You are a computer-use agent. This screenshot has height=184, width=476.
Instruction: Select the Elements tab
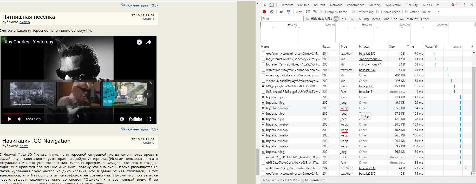(287, 5)
